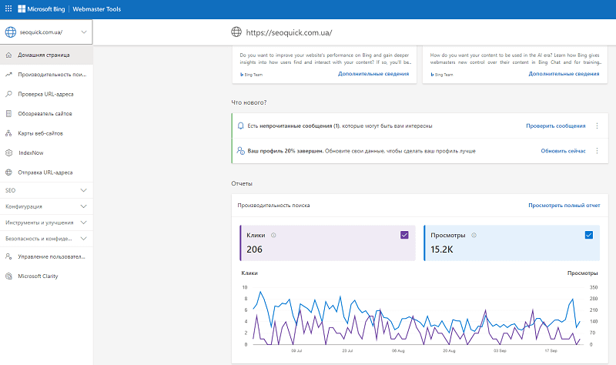Select the Просмотры metric card
The image size is (616, 365).
point(512,243)
